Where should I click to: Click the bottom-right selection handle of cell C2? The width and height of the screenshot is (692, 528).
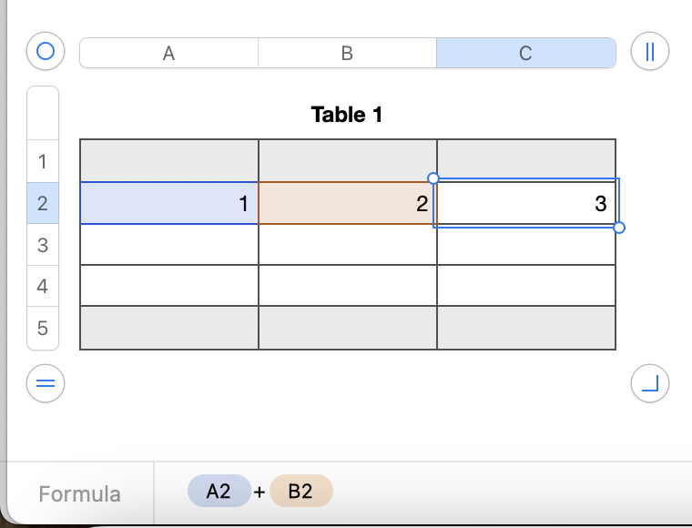619,227
